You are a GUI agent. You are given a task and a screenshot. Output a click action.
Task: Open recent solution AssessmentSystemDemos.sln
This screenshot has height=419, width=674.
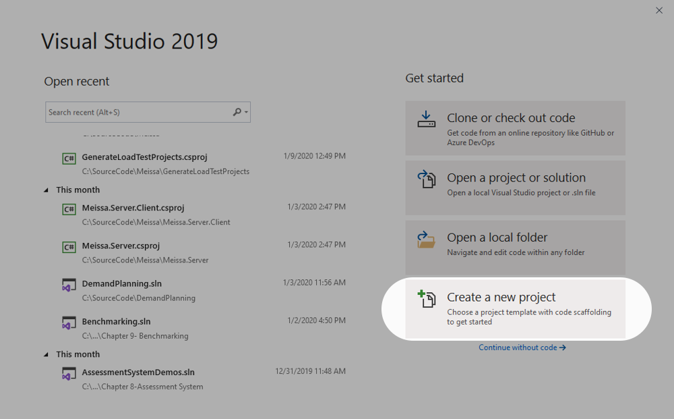(138, 372)
